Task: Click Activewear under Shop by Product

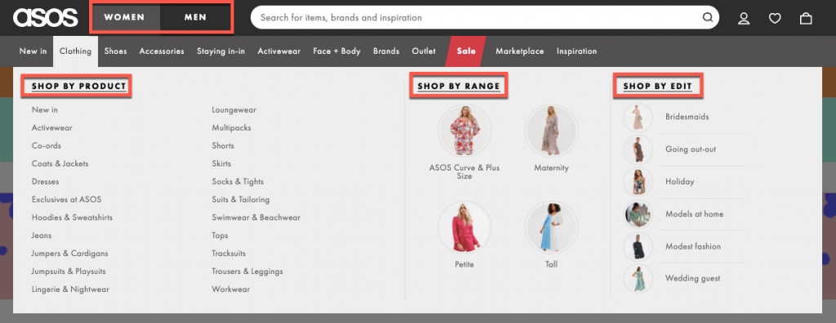Action: (x=51, y=128)
